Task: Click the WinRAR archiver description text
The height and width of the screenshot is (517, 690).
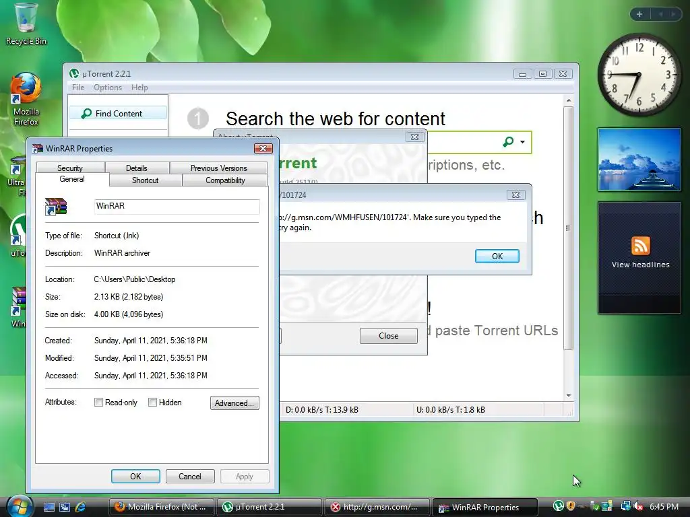Action: 123,253
